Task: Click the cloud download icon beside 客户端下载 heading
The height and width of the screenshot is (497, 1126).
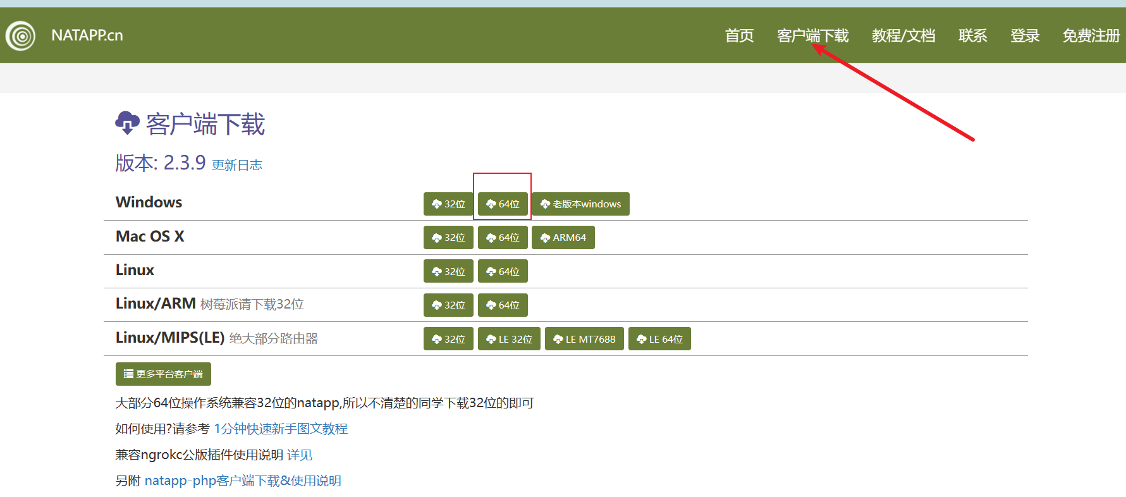Action: [127, 123]
